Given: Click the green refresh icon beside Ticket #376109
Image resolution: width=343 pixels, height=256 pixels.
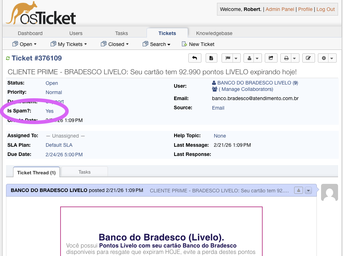Looking at the screenshot, I should [x=8, y=58].
